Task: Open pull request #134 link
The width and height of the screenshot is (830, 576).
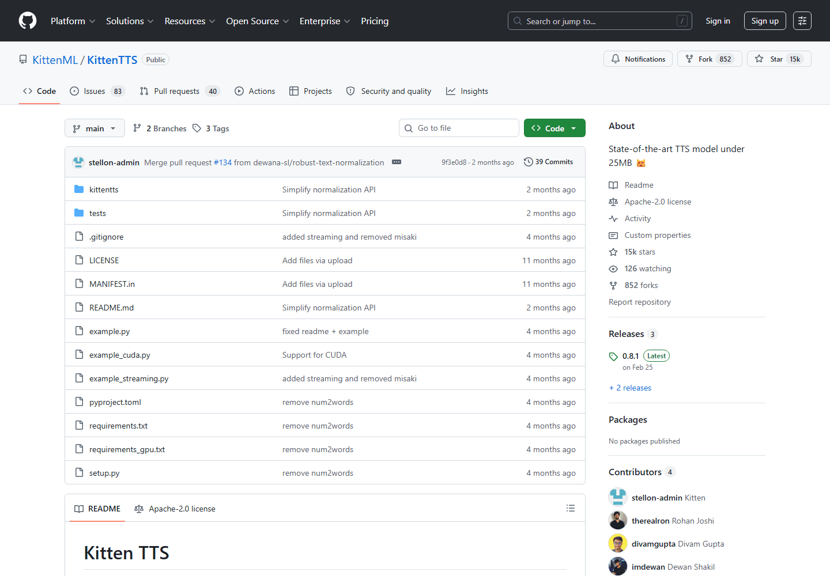Action: coord(222,162)
